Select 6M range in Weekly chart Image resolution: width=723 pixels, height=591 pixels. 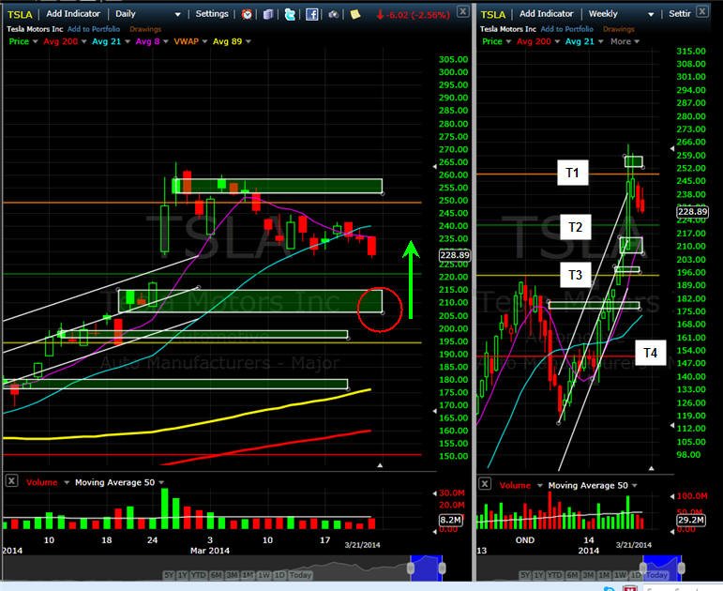click(572, 575)
